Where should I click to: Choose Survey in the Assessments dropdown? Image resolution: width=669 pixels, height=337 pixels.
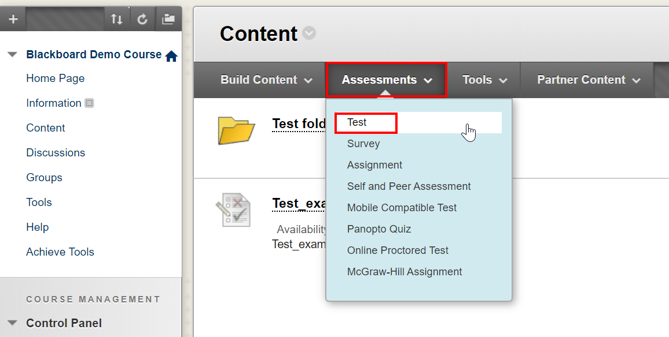(x=363, y=144)
